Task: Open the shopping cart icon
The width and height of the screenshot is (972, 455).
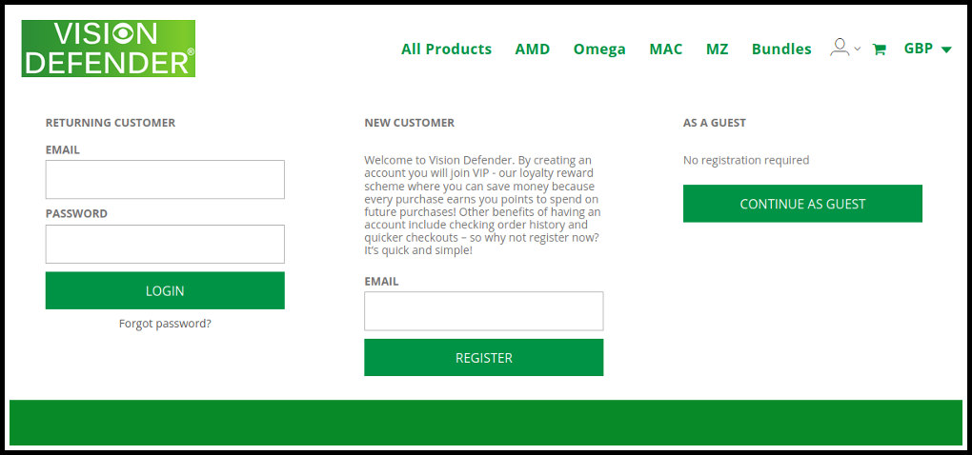Action: 880,49
